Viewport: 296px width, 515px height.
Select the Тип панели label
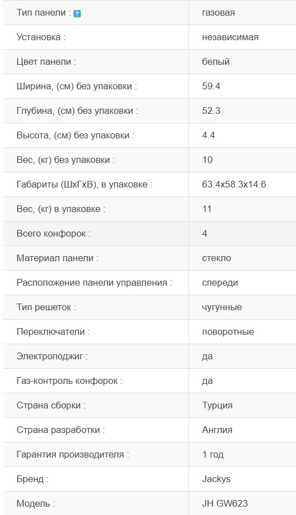[x=43, y=13]
